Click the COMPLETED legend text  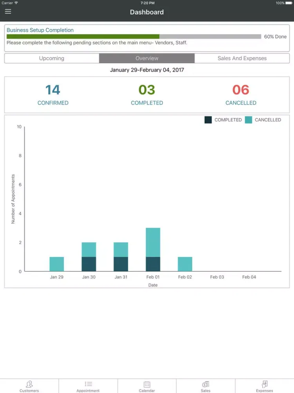tap(228, 120)
